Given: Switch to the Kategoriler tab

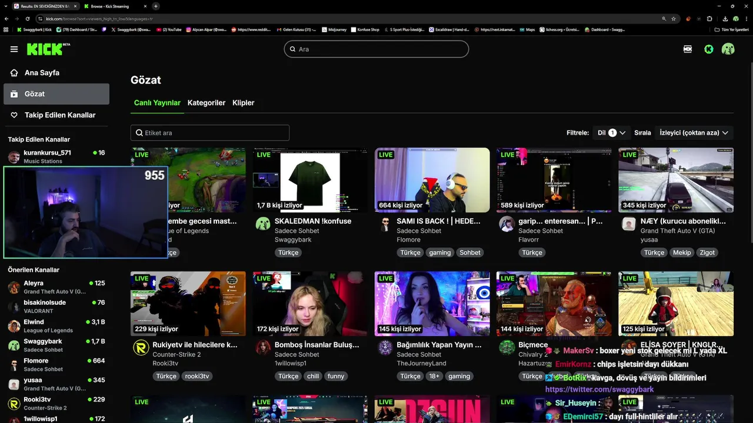Looking at the screenshot, I should (206, 103).
